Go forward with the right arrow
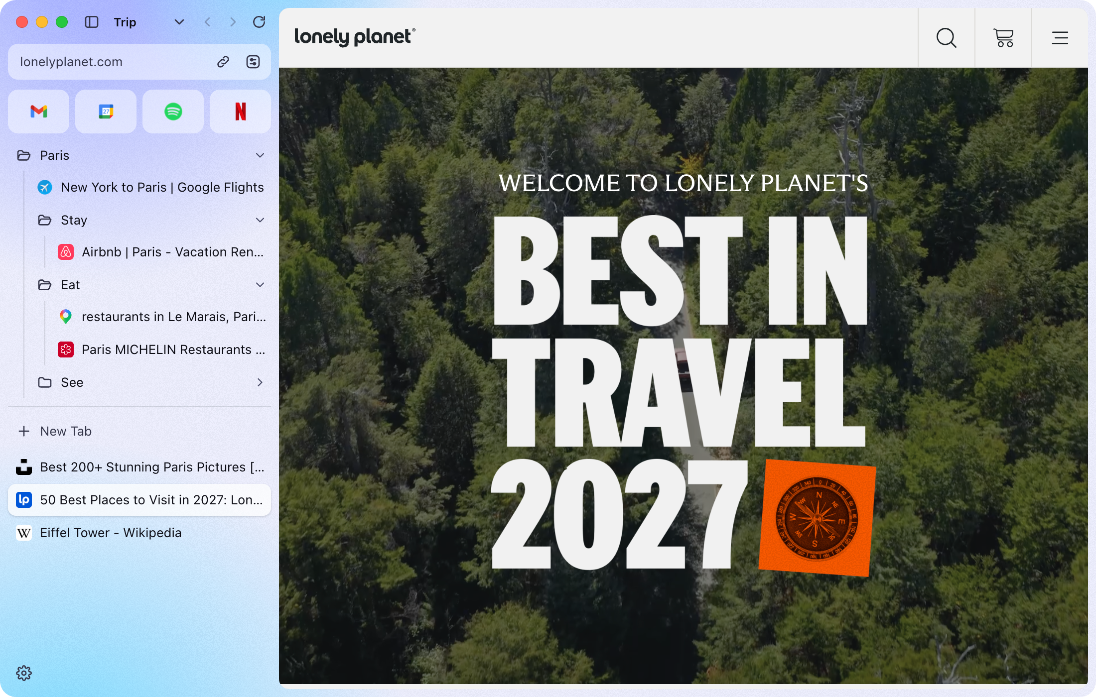This screenshot has height=697, width=1096. tap(233, 22)
